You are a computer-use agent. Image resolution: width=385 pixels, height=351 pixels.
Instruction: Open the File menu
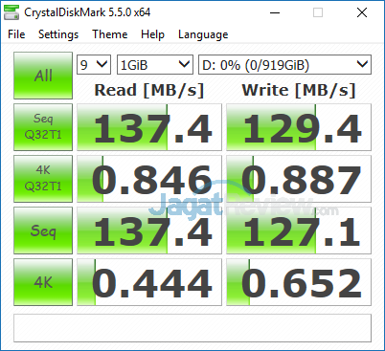click(x=16, y=34)
